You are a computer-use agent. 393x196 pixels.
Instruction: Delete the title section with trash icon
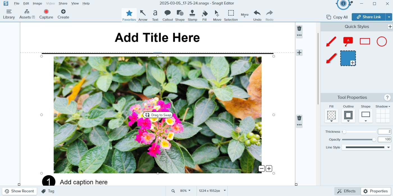(299, 28)
